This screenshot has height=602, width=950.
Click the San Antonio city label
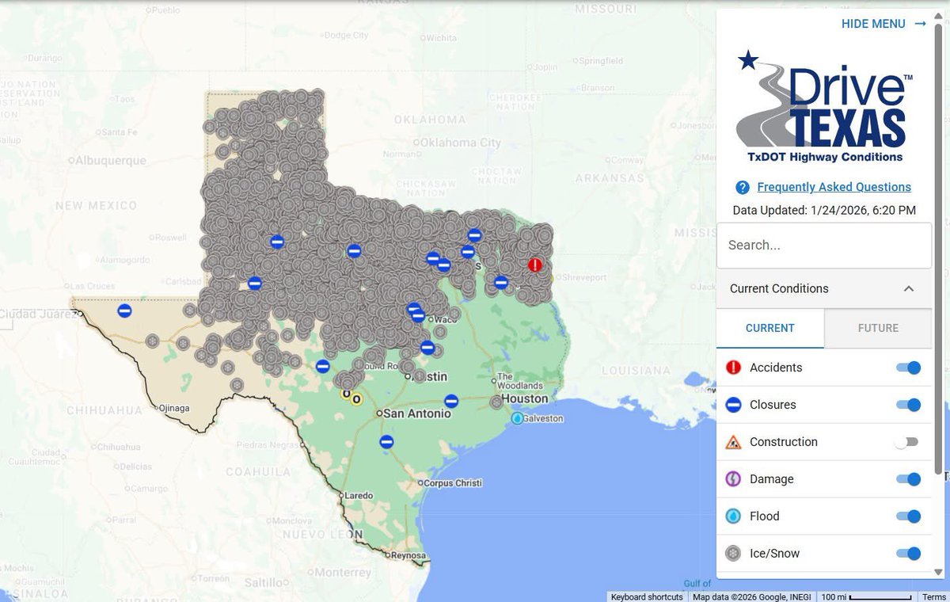point(417,413)
